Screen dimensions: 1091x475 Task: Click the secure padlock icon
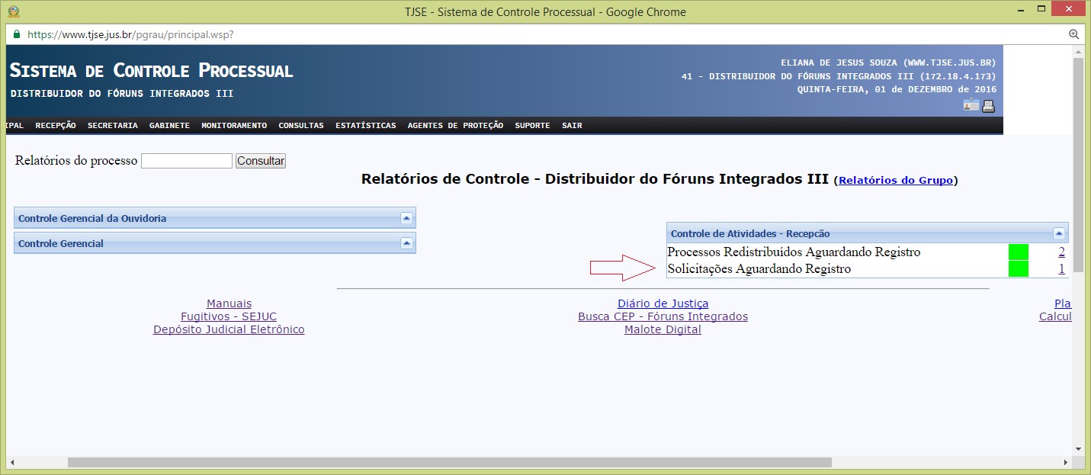17,34
